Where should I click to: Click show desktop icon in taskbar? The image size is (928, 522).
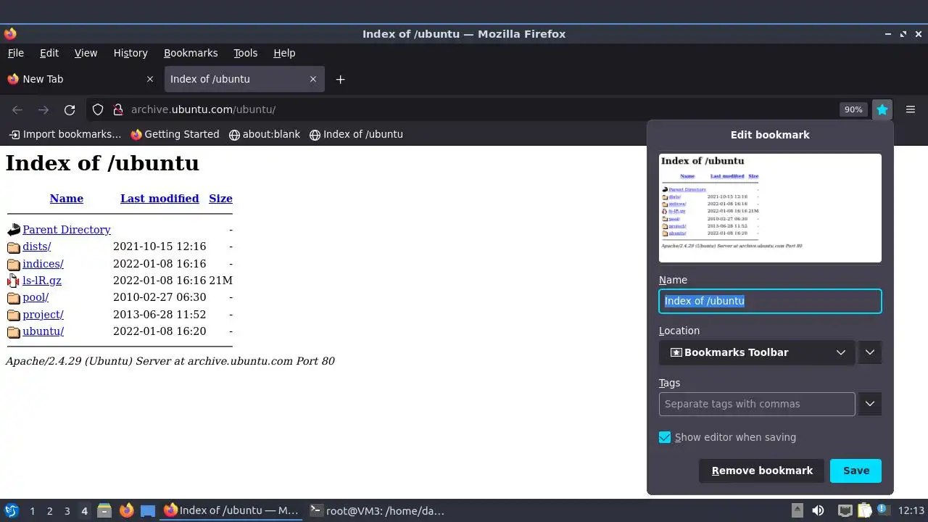[148, 510]
